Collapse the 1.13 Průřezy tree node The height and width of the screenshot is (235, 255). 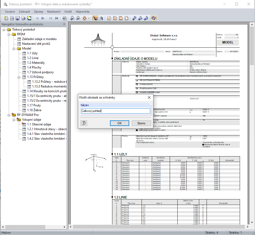coord(19,77)
